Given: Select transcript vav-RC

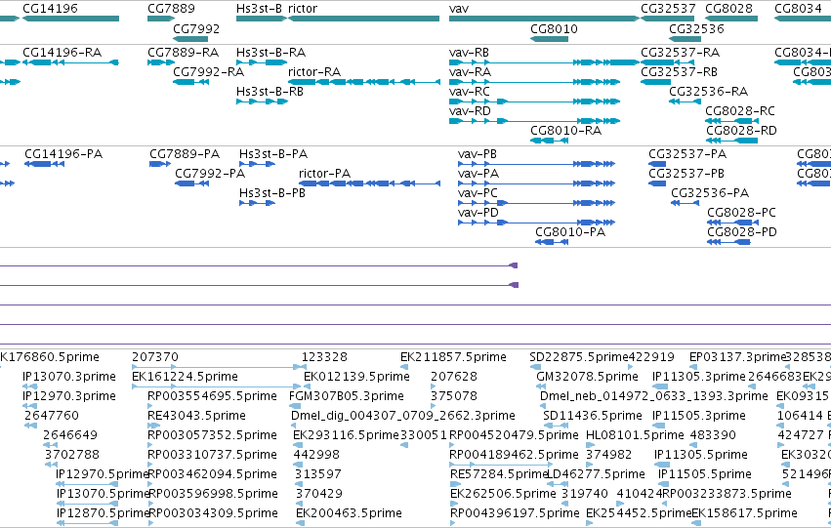Looking at the screenshot, I should click(x=534, y=102).
